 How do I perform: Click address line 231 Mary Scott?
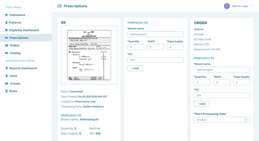(203, 39)
